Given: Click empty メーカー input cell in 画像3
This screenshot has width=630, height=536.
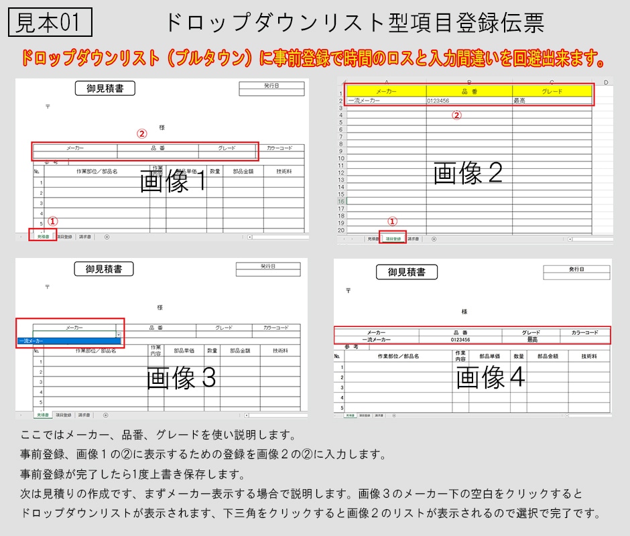Looking at the screenshot, I should pyautogui.click(x=74, y=334).
